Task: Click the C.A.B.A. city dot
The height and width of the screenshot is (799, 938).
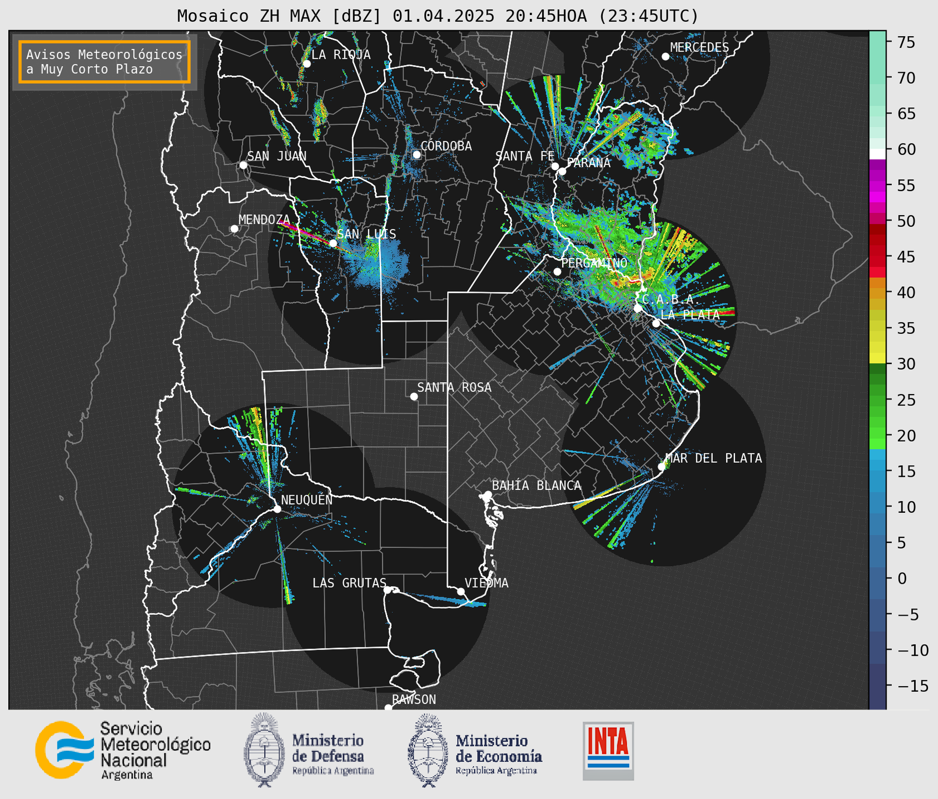Action: [638, 308]
